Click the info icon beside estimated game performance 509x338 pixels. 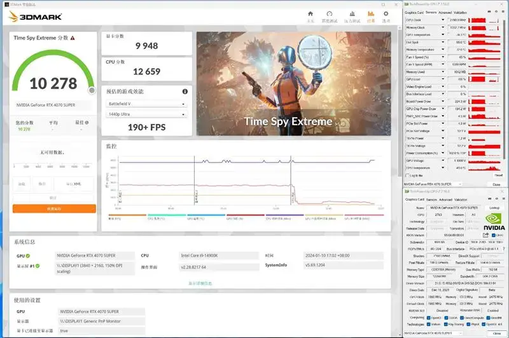point(185,91)
